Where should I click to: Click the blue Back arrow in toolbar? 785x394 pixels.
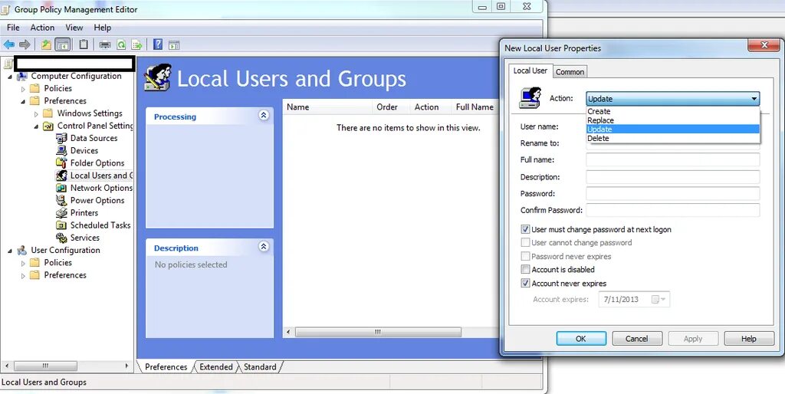point(9,44)
